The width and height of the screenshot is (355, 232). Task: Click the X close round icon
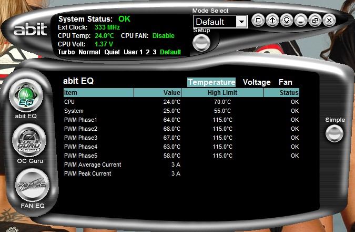[x=329, y=21]
